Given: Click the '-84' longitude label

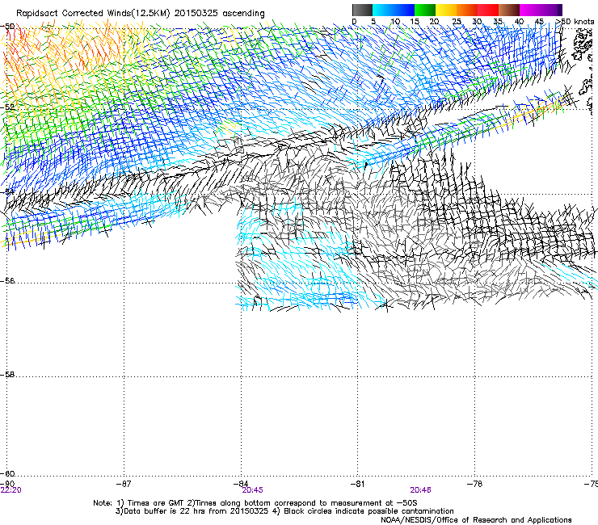Looking at the screenshot, I should 241,484.
